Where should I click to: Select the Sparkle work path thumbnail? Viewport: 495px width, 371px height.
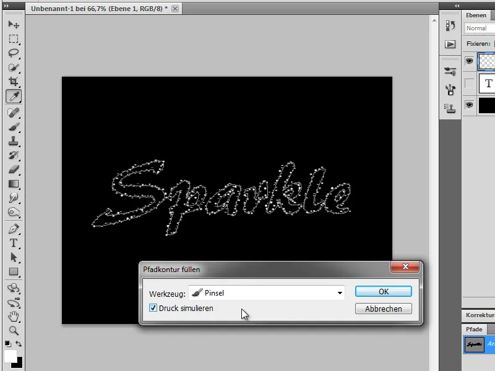tap(474, 344)
